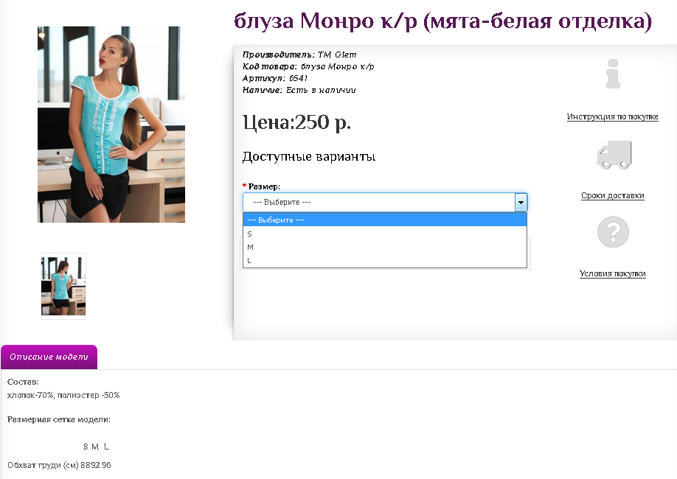Click the Обхват груди (см) row

pyautogui.click(x=59, y=465)
